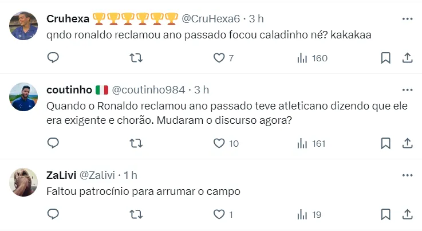Open the @CruHexa6 profile handle
422x231 pixels.
211,19
